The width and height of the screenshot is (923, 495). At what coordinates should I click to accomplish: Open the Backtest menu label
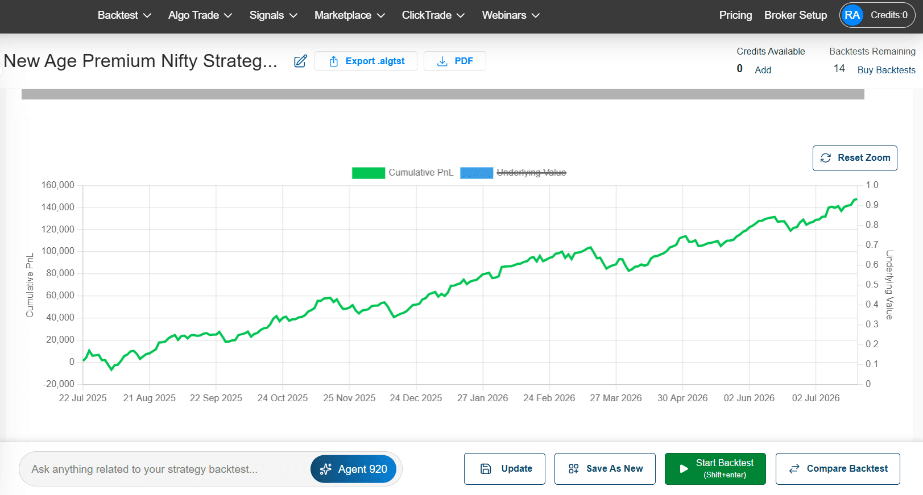[118, 15]
